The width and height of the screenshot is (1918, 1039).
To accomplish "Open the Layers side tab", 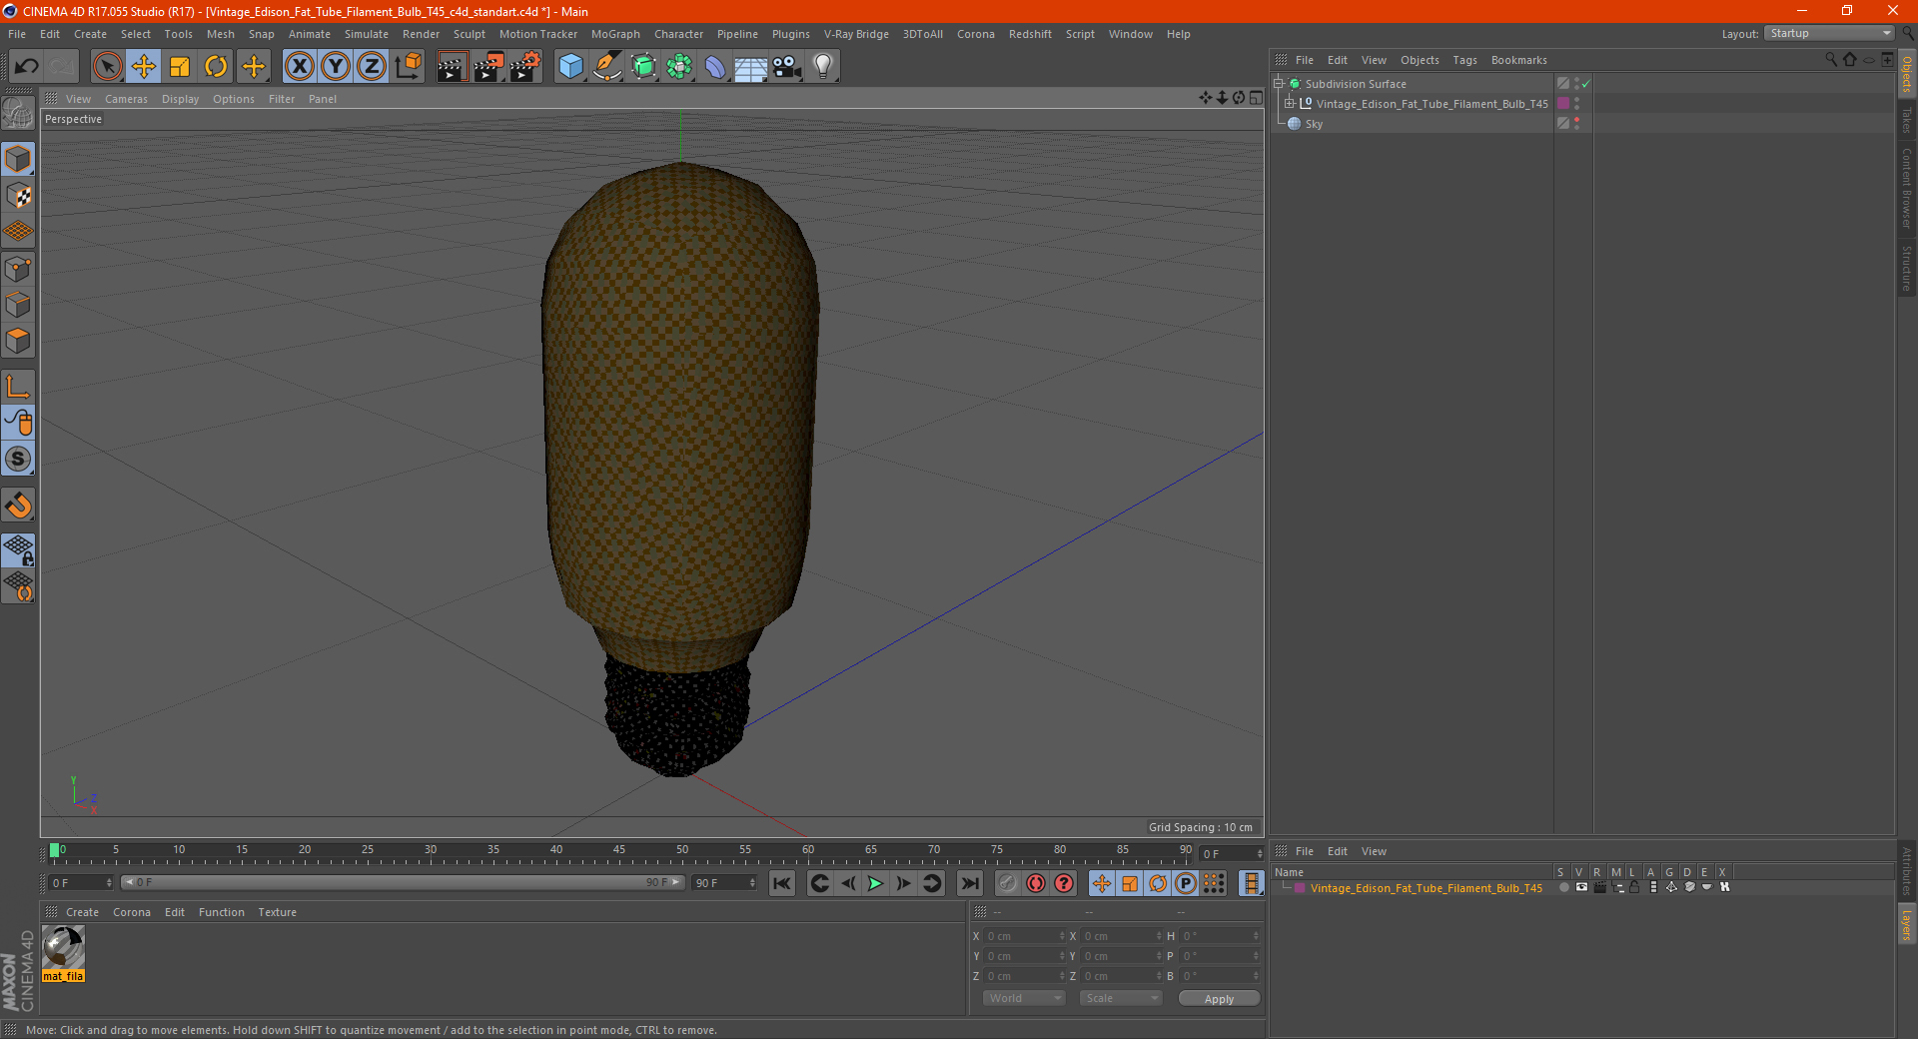I will coord(1906,925).
